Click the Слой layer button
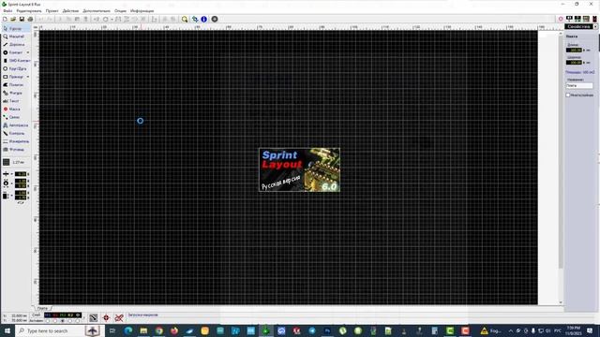 pyautogui.click(x=36, y=315)
